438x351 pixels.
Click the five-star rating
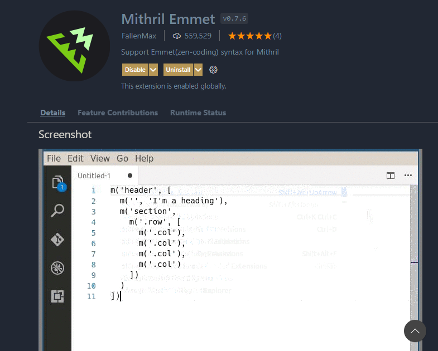tap(250, 36)
